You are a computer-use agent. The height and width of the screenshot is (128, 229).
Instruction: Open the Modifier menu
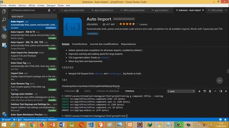click(13, 5)
